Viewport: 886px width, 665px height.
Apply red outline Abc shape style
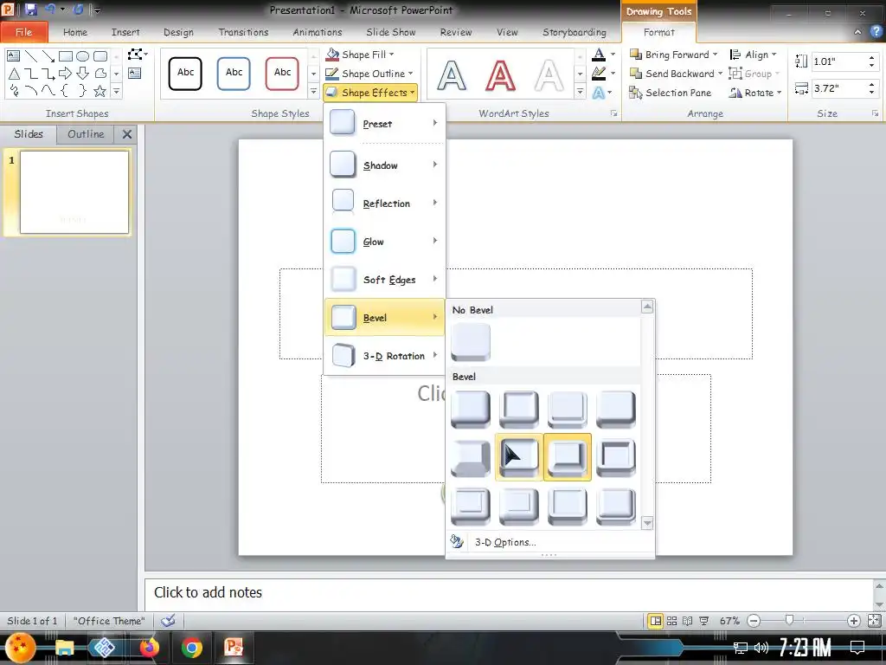click(x=282, y=73)
